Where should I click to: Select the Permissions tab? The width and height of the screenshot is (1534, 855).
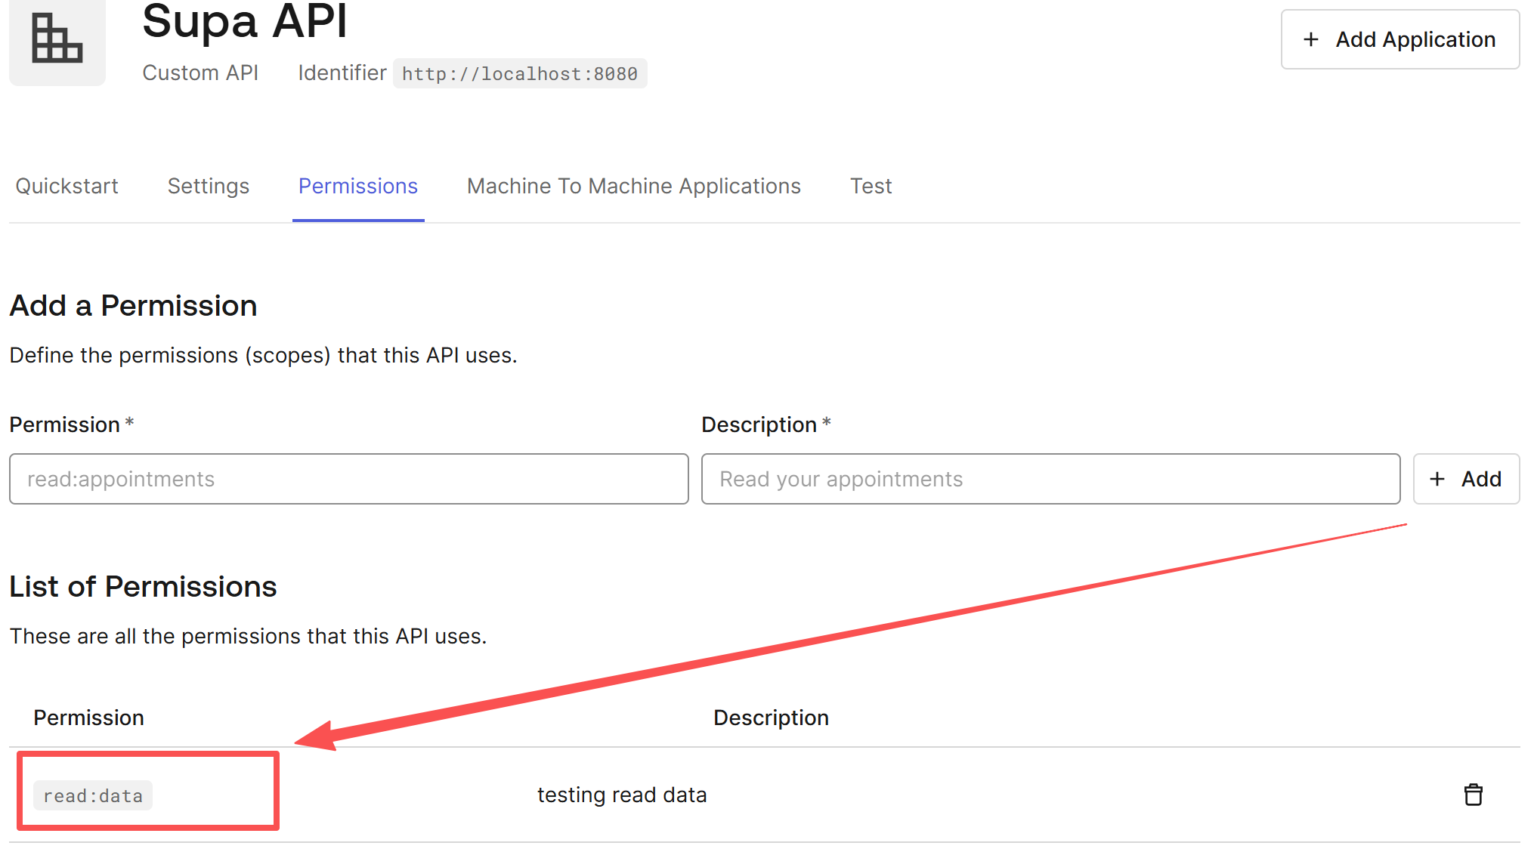coord(358,186)
